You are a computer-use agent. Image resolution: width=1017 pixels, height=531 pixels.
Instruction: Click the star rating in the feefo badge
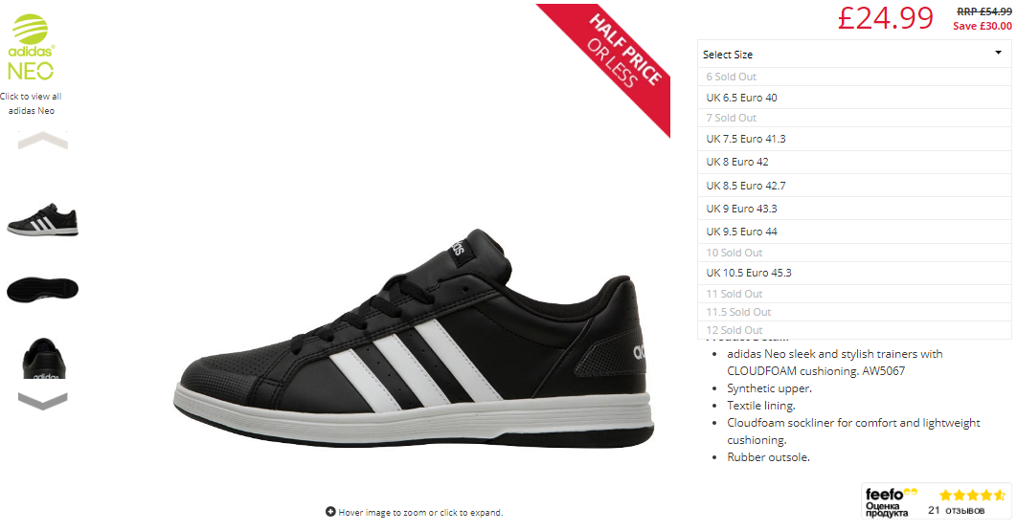[x=972, y=496]
